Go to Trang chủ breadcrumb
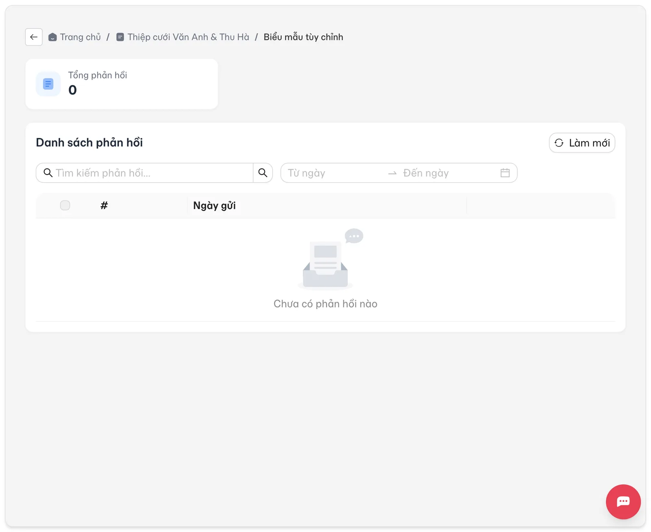The height and width of the screenshot is (532, 651). [x=74, y=37]
